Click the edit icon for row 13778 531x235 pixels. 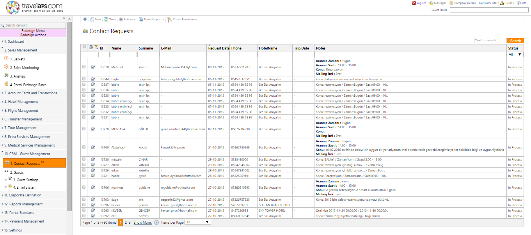tap(93, 129)
